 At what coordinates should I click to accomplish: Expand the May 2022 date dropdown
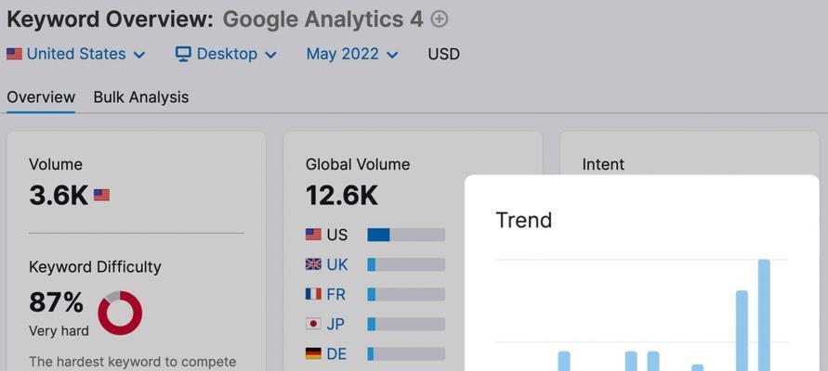(351, 54)
